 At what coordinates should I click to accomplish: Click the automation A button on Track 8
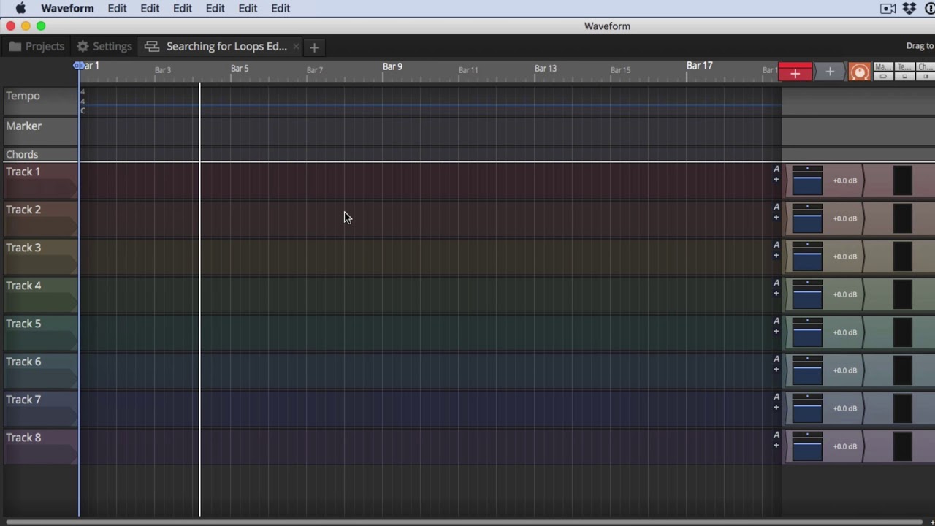pos(776,435)
